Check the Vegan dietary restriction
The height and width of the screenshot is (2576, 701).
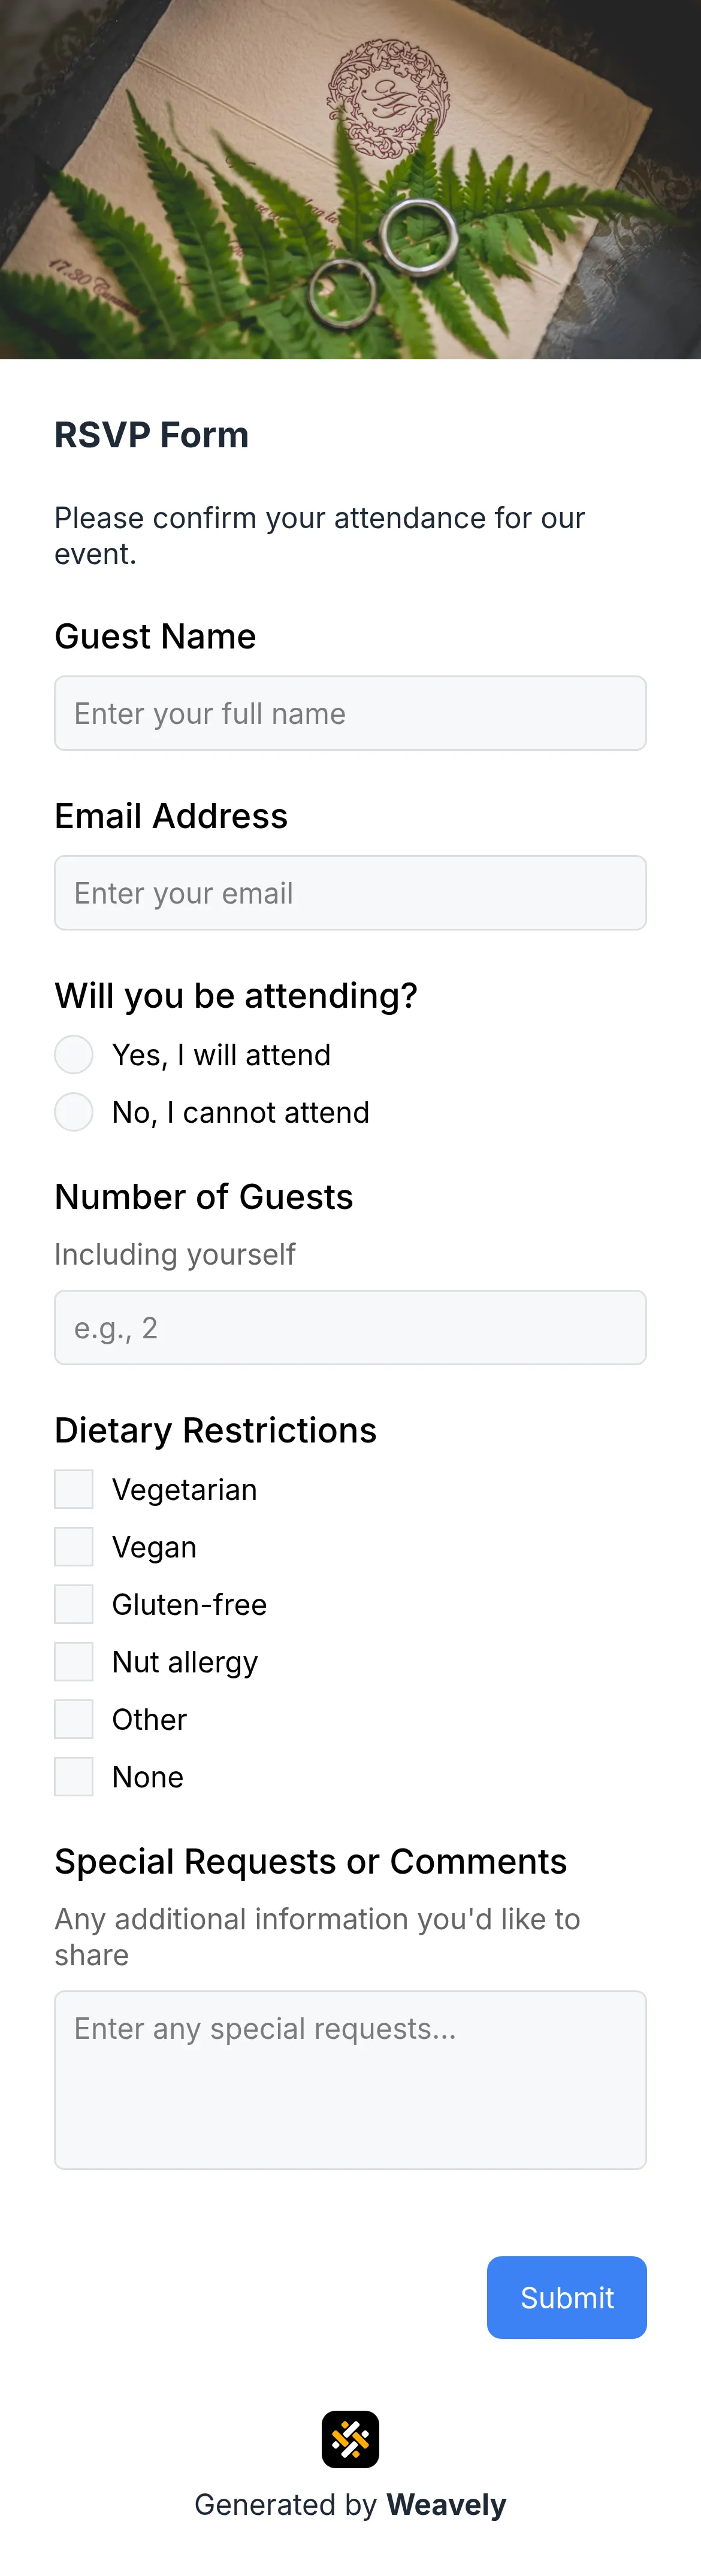[x=73, y=1546]
